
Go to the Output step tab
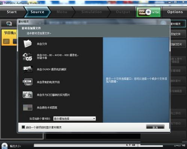(123, 12)
